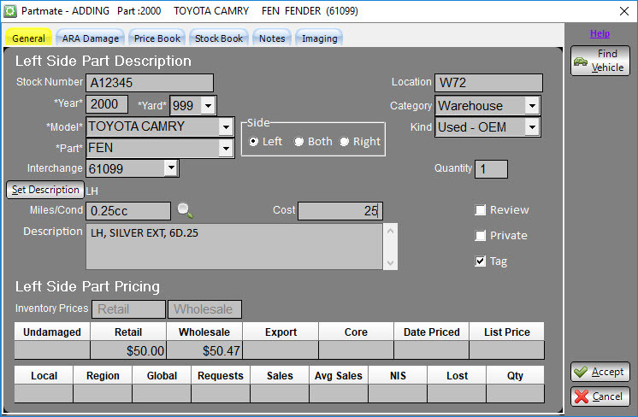Click the Region column header
This screenshot has height=417, width=638.
click(x=103, y=375)
